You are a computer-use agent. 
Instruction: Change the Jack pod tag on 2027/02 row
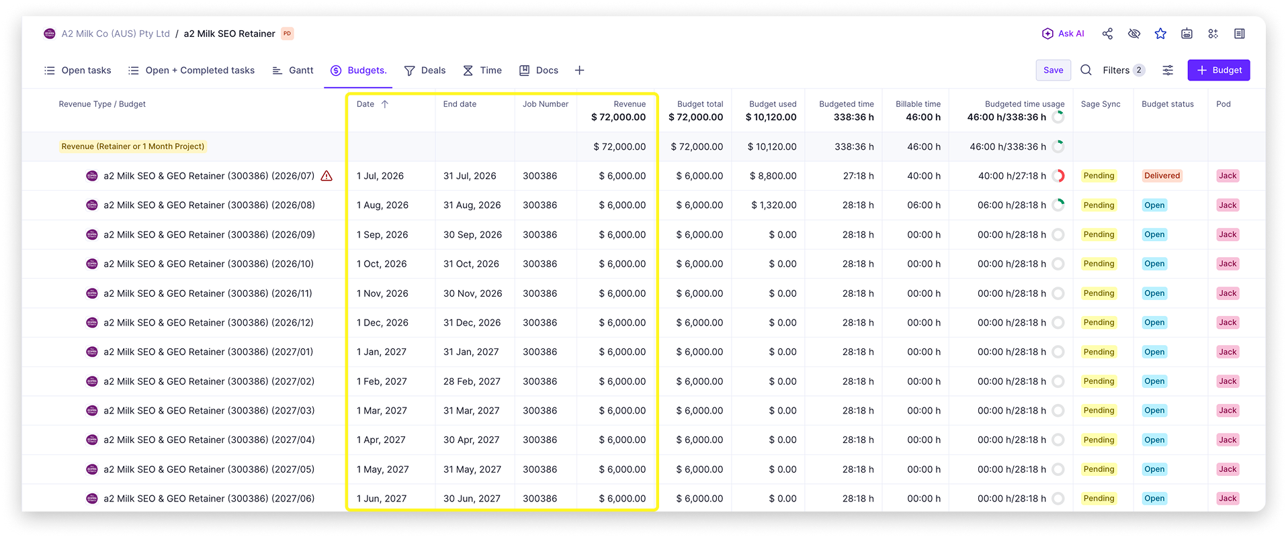pyautogui.click(x=1228, y=381)
